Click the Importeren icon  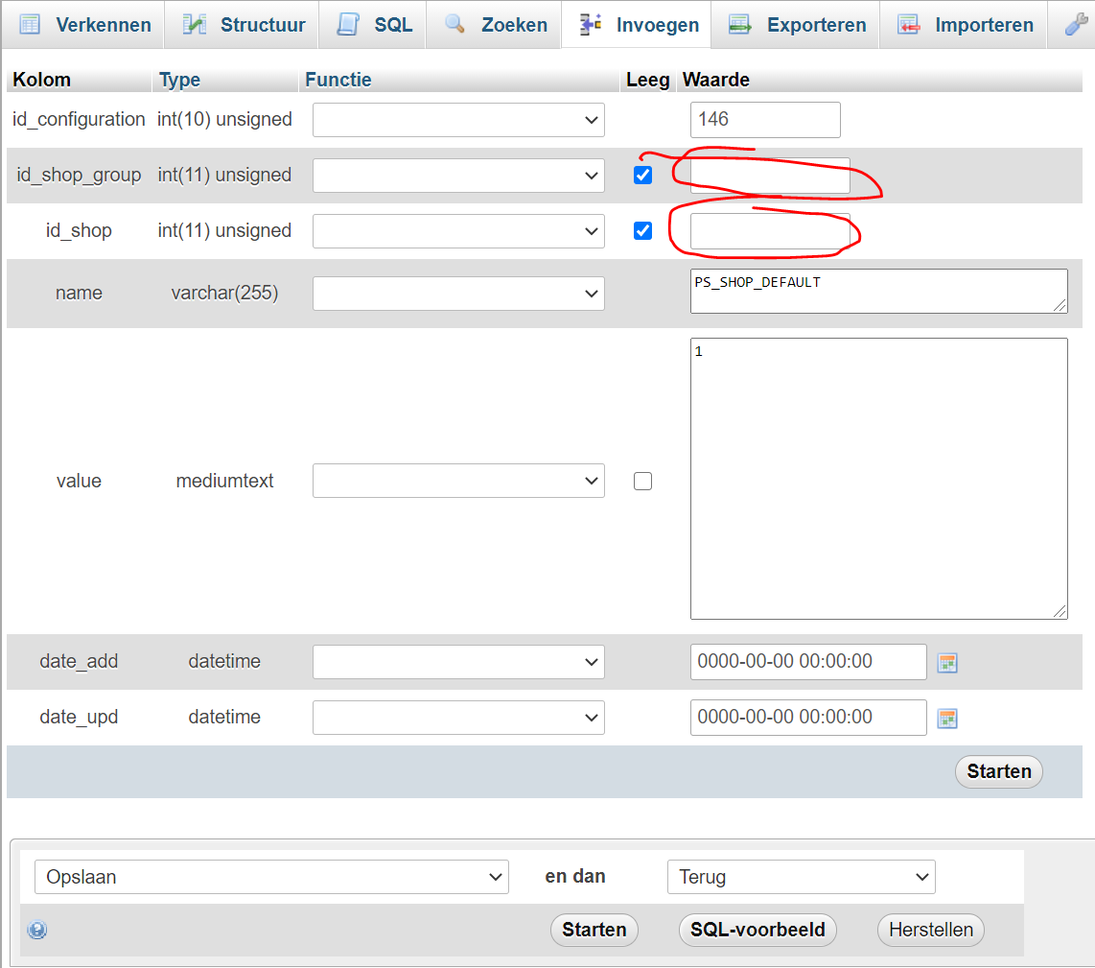tap(909, 24)
